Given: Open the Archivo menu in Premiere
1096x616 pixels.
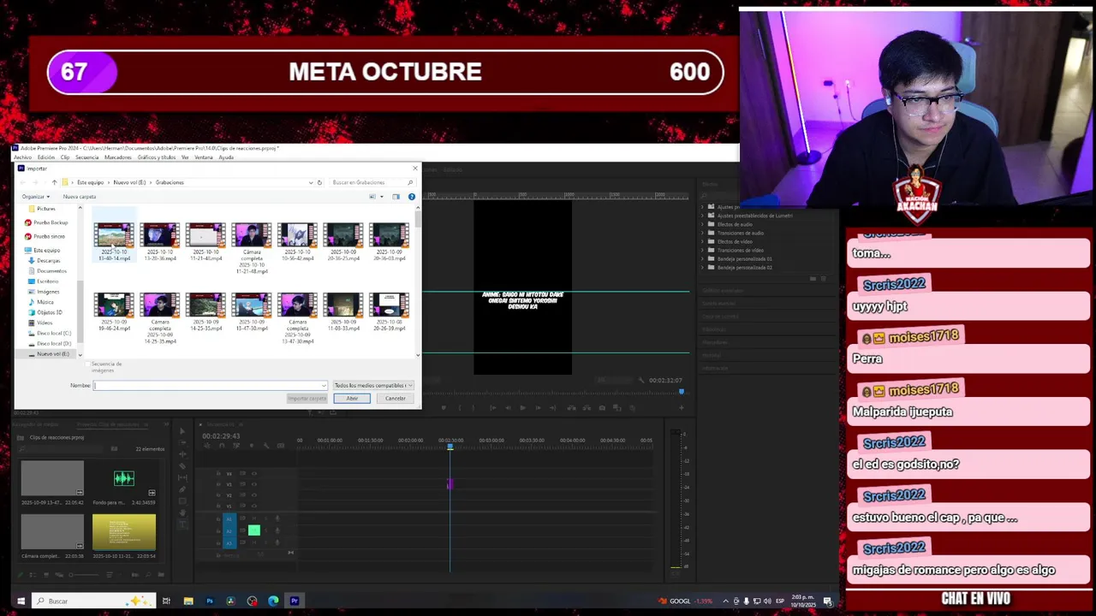Looking at the screenshot, I should pyautogui.click(x=22, y=157).
